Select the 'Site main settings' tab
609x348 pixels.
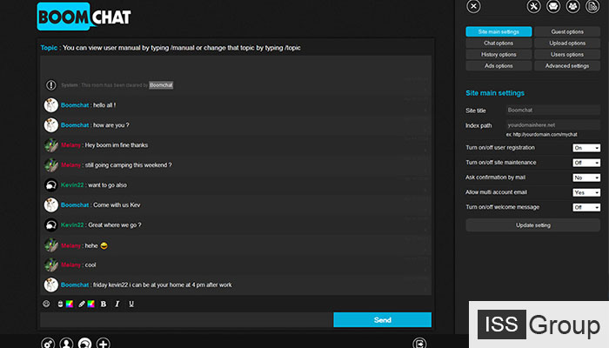tap(499, 32)
